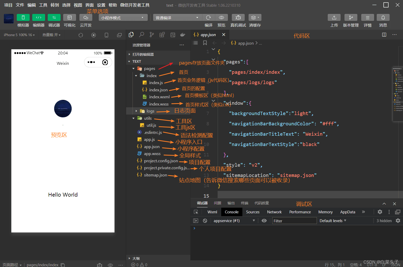
Task: Toggle the 模拟器 simulator panel button
Action: tap(23, 18)
